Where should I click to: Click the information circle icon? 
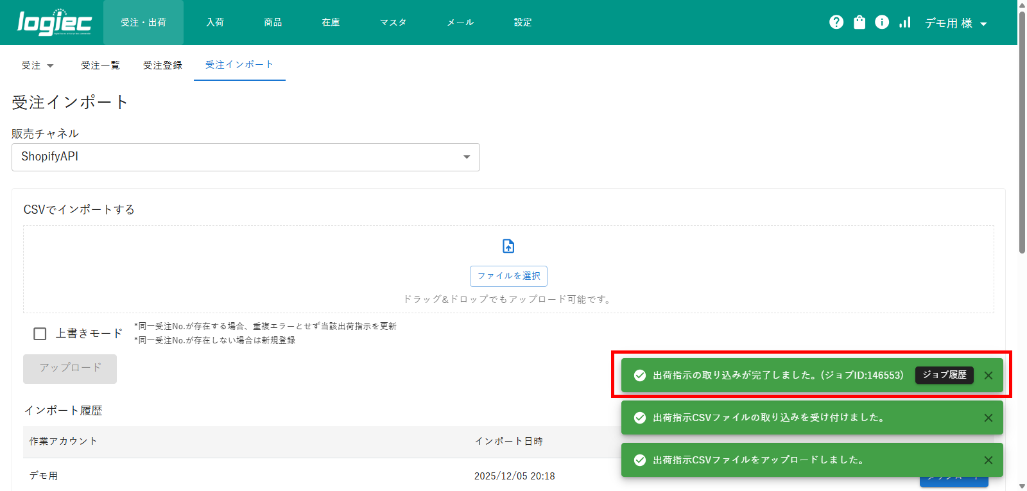tap(882, 22)
